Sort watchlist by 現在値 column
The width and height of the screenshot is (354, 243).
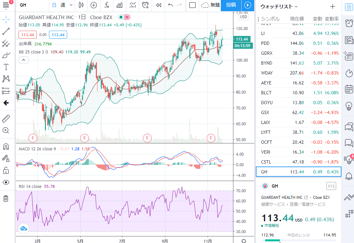[297, 19]
